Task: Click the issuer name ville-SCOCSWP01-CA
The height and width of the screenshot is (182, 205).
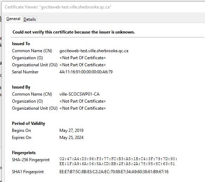Action: (79, 94)
